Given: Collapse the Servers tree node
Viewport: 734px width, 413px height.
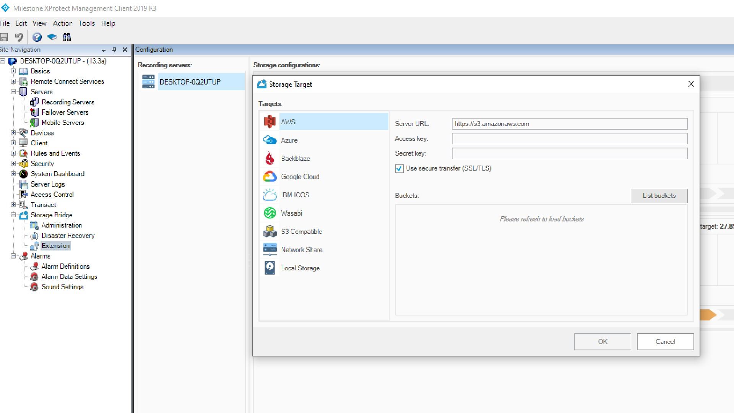Looking at the screenshot, I should 13,92.
